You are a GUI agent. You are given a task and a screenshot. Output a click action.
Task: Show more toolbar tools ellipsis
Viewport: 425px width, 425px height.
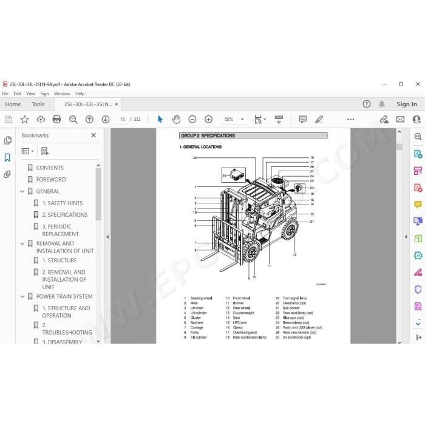point(350,119)
